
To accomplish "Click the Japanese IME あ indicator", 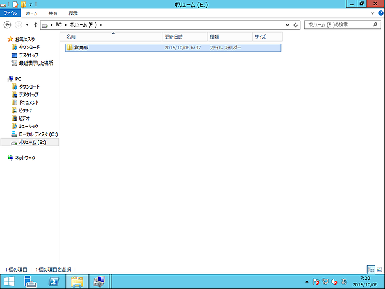I will pyautogui.click(x=344, y=281).
